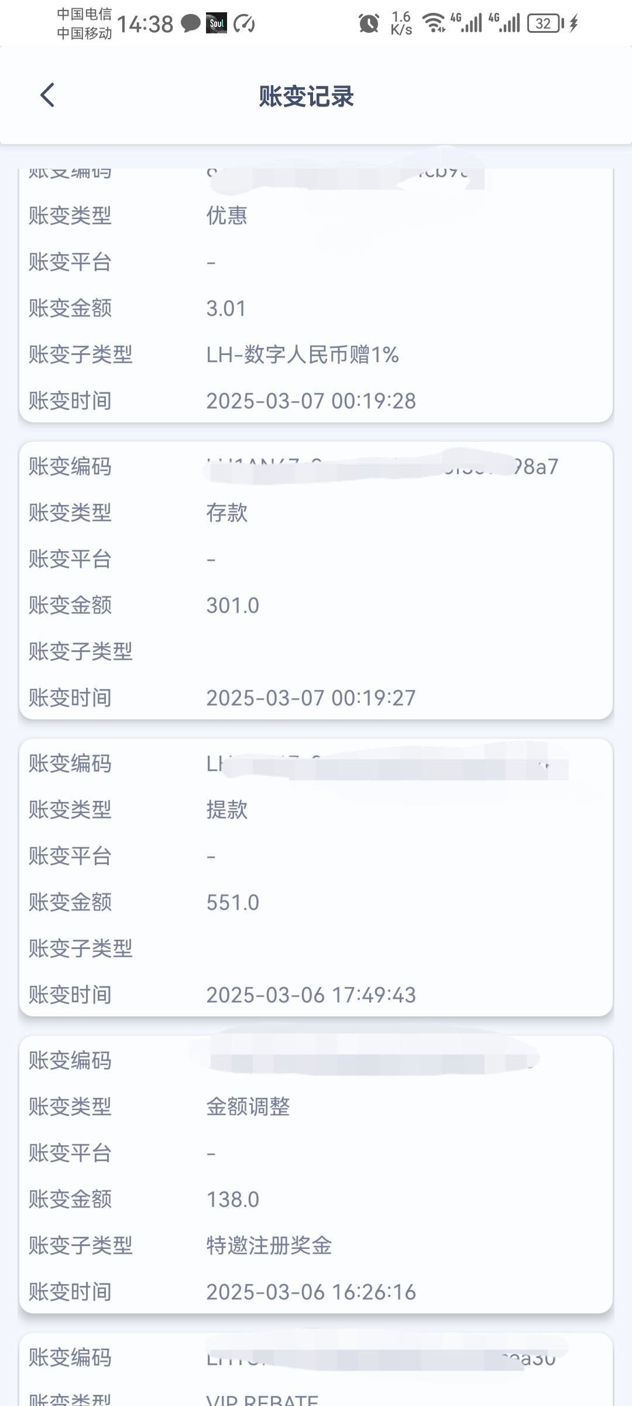Tap the status bar clock 14:38

click(x=145, y=24)
